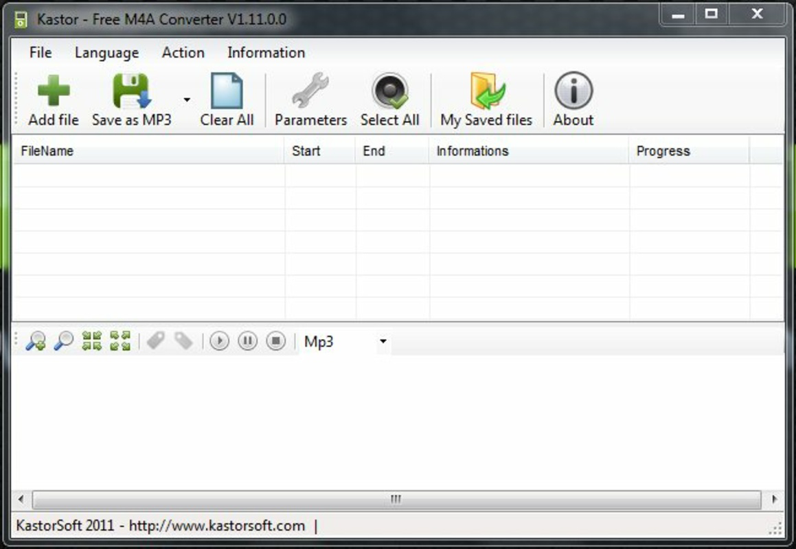796x549 pixels.
Task: Click the first grayed tag icon
Action: tap(156, 340)
